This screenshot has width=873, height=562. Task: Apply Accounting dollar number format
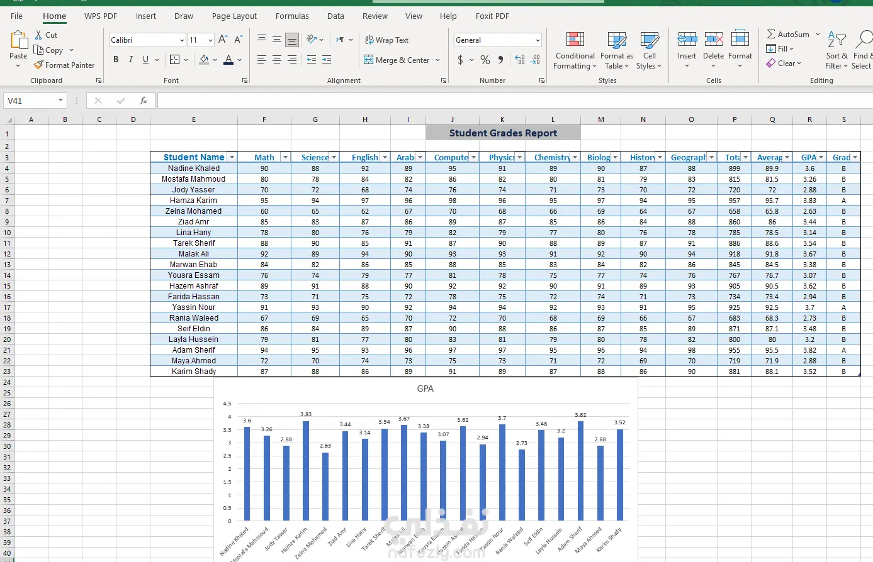(461, 60)
